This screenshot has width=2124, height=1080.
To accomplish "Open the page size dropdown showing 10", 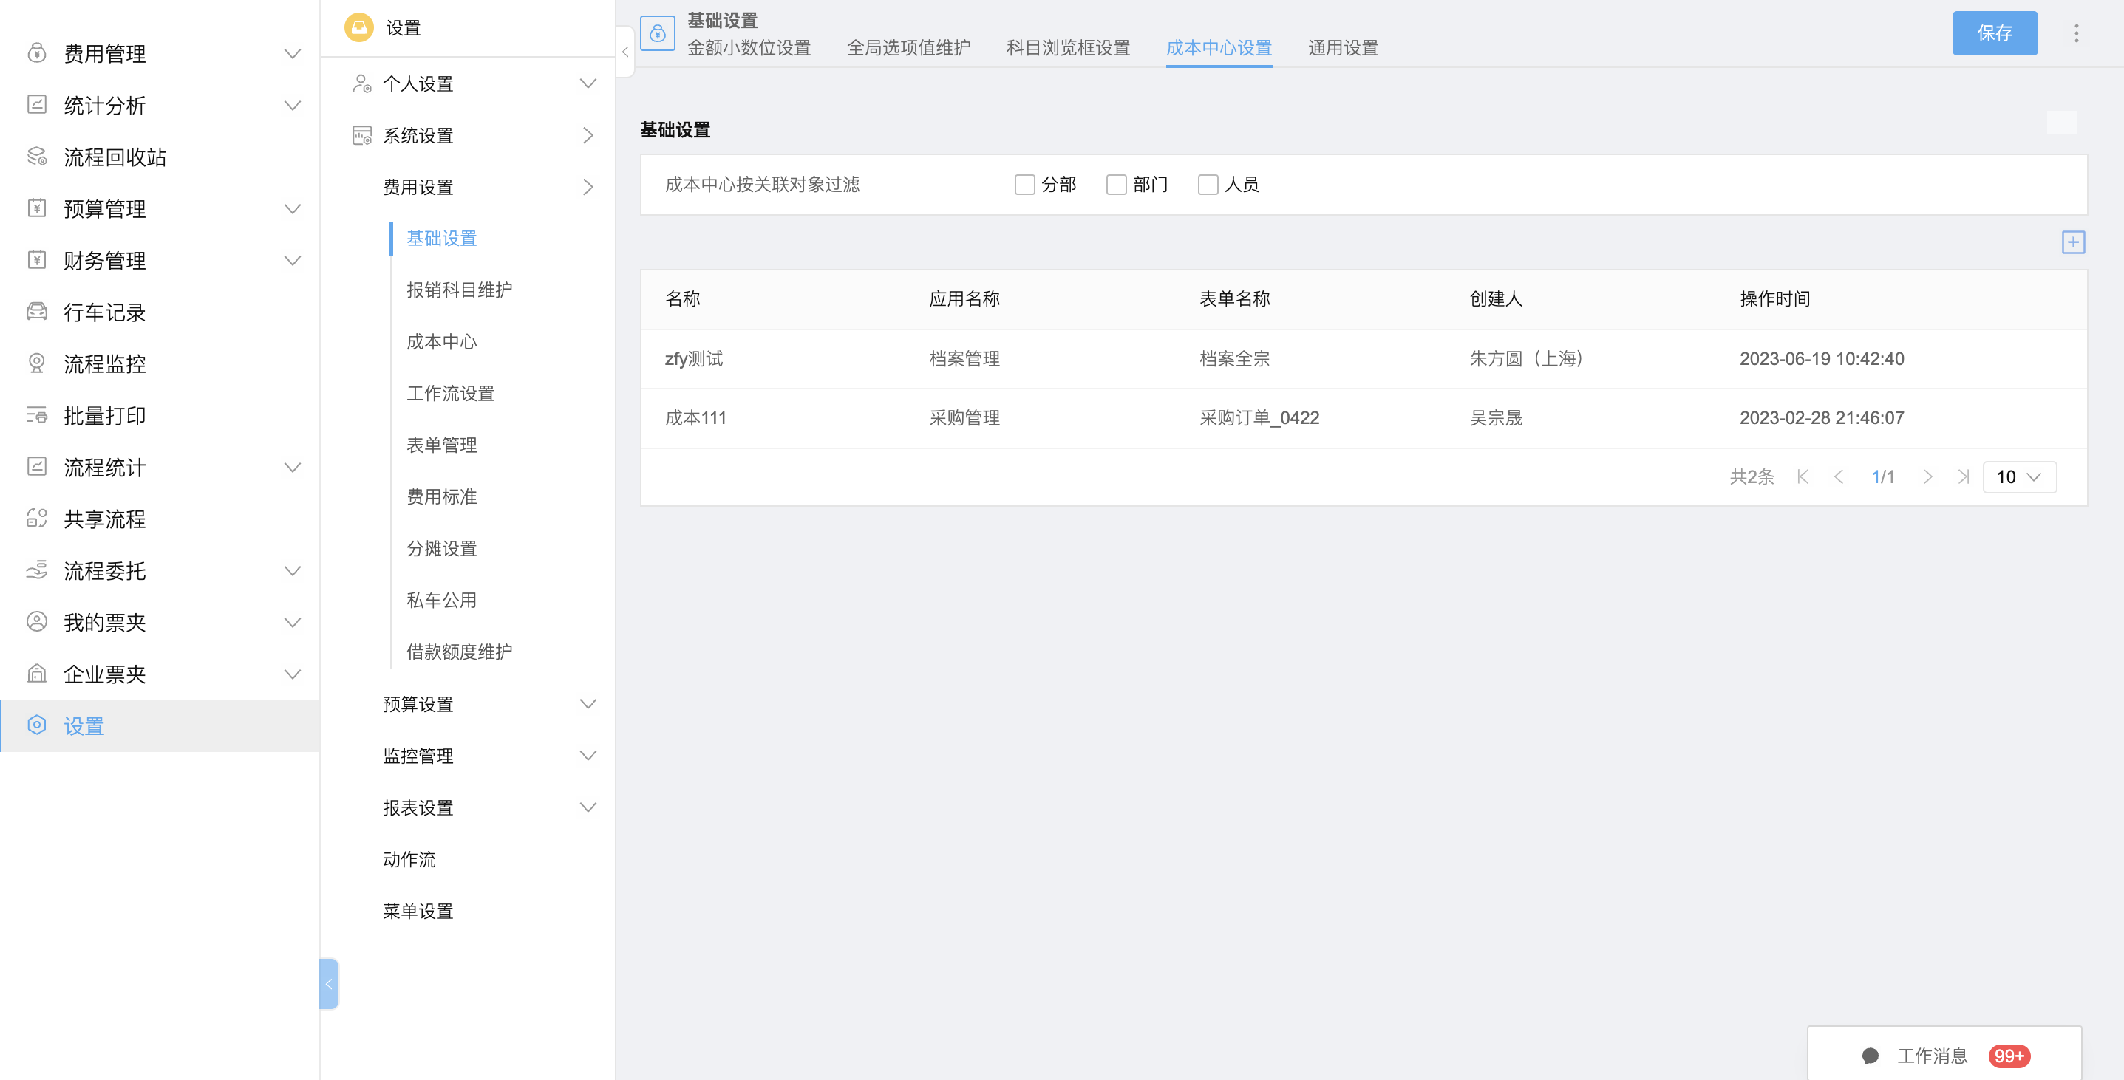I will coord(2018,476).
